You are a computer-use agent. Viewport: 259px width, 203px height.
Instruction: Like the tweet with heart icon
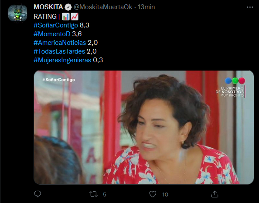tap(153, 194)
